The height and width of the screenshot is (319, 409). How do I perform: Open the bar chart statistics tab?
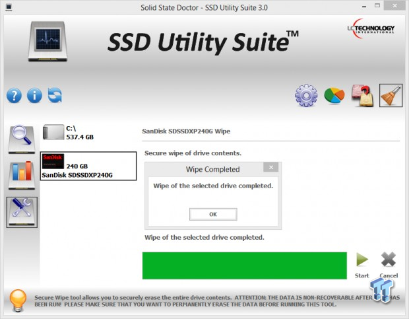[x=22, y=175]
